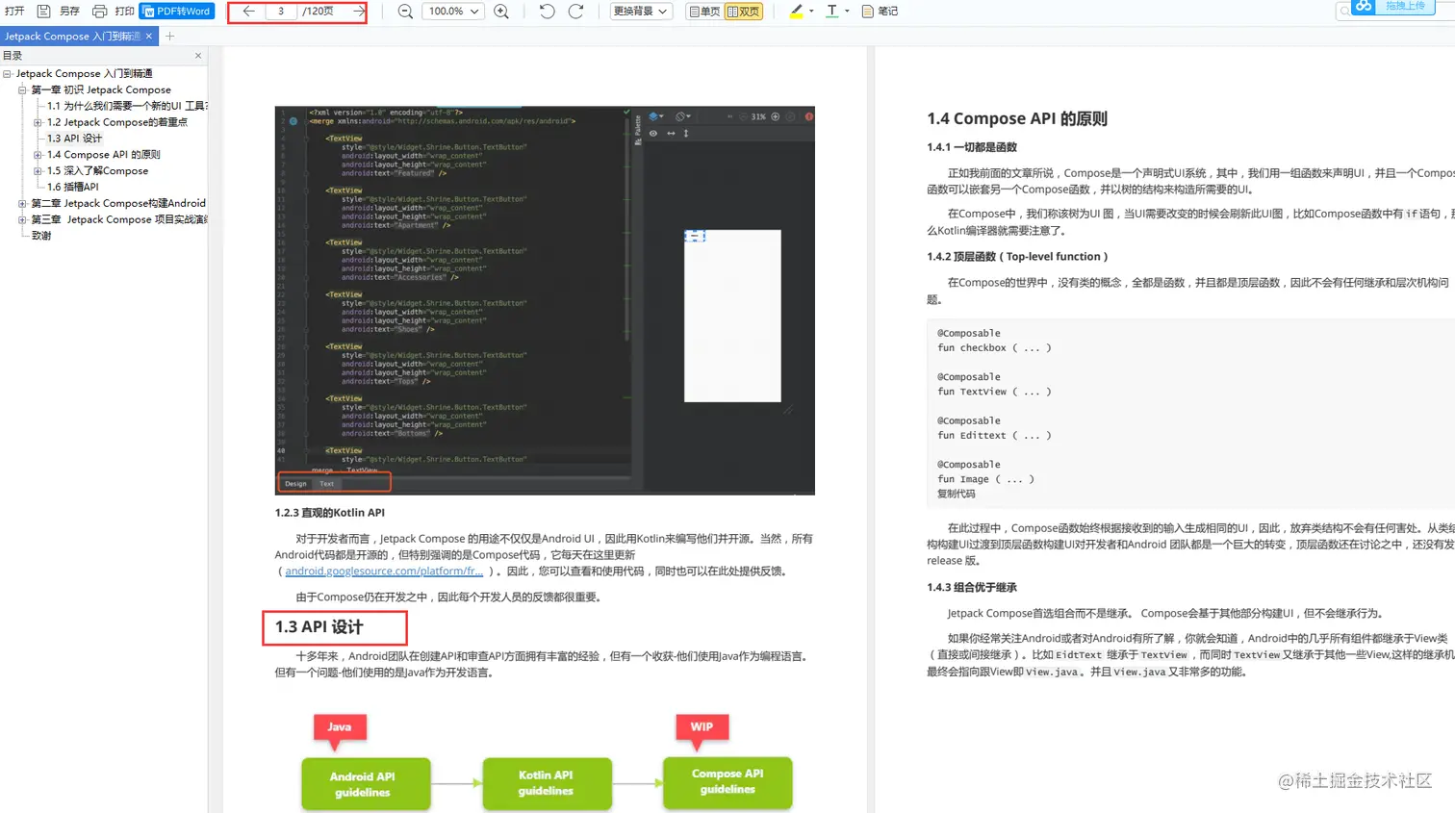The image size is (1455, 813).
Task: Click the 打开 (open) button
Action: pos(14,12)
